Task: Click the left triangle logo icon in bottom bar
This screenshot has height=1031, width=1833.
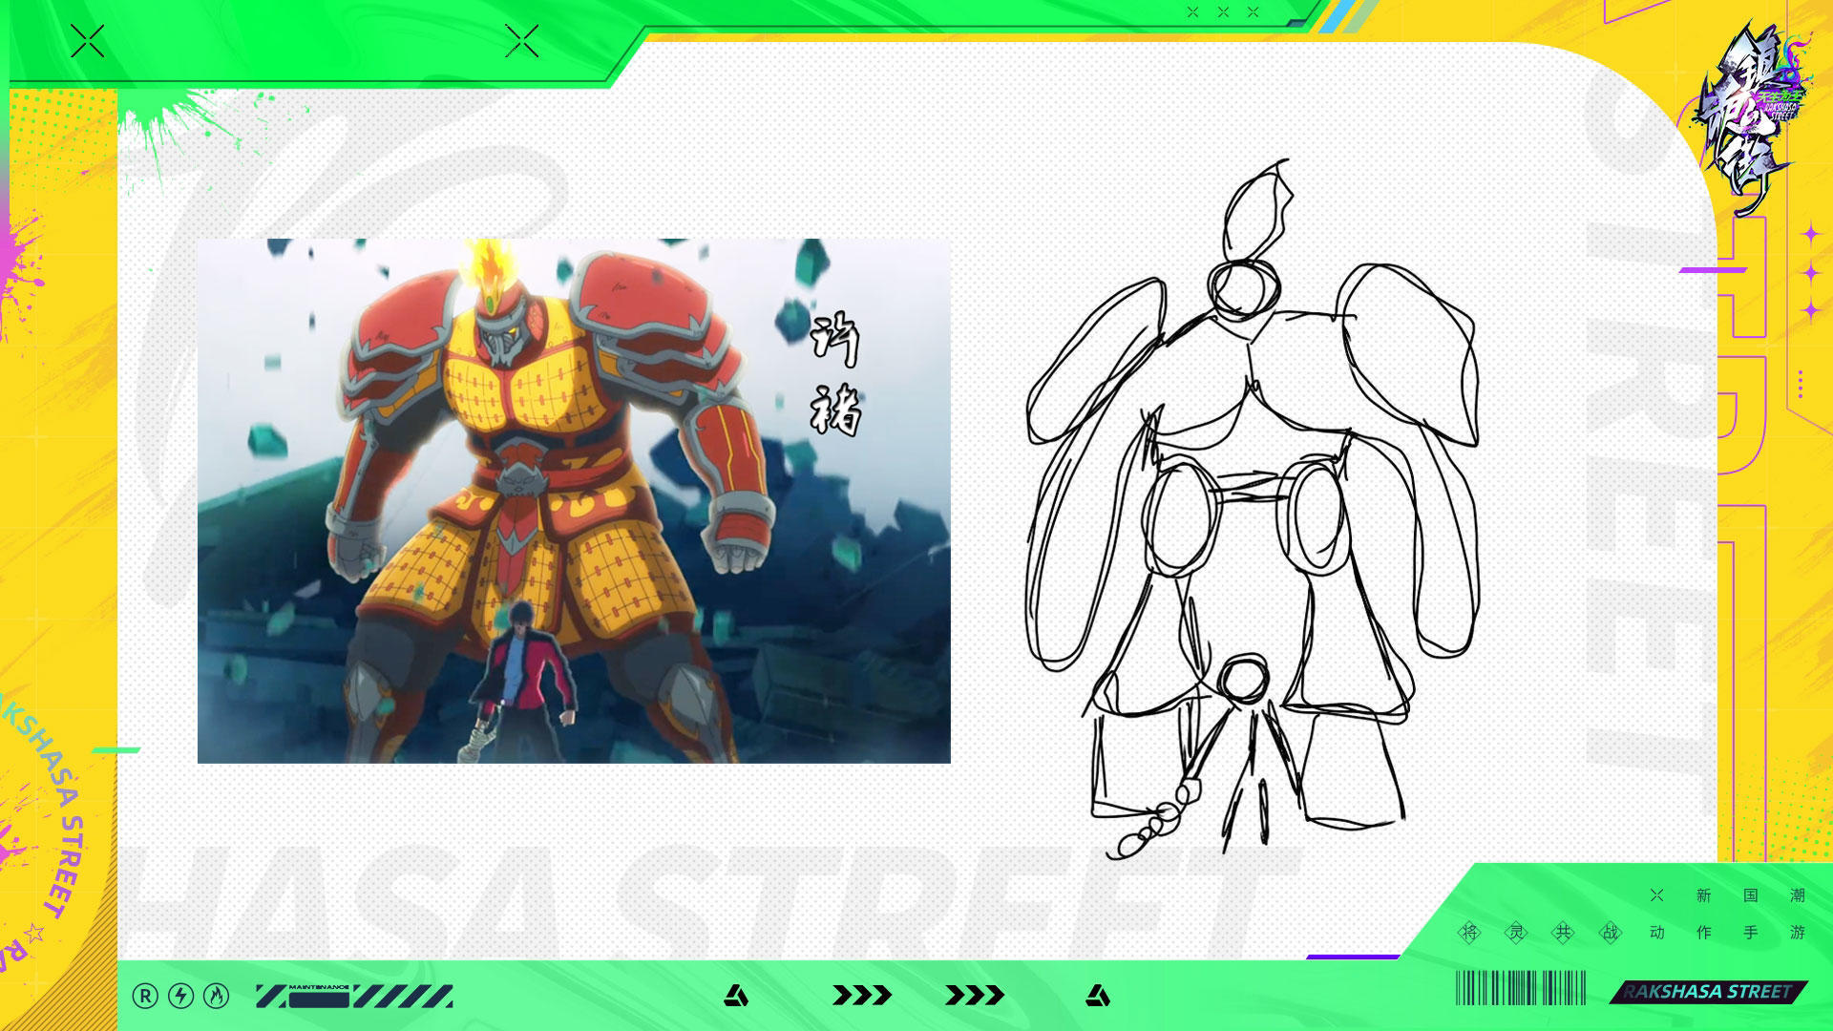Action: (736, 997)
